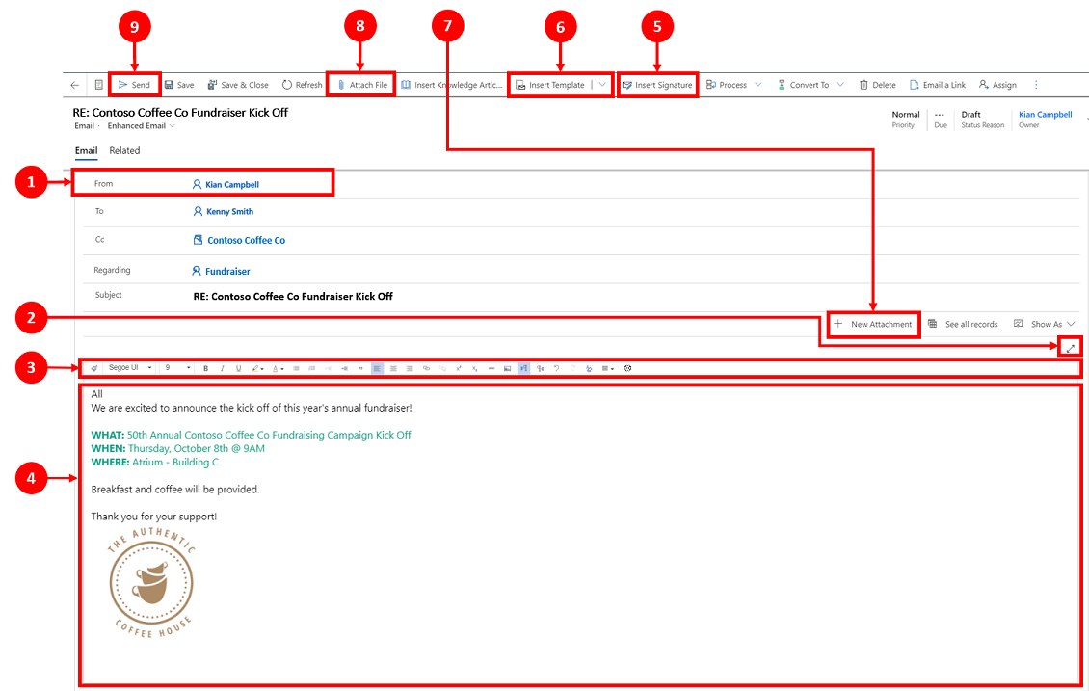Open the font family dropdown
The image size is (1089, 691).
(x=125, y=367)
